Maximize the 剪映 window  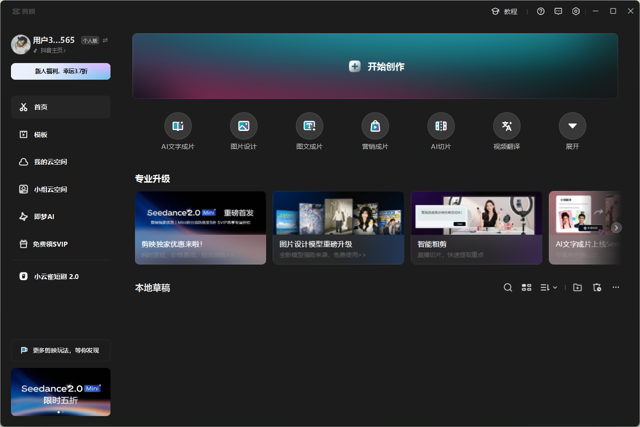[x=613, y=11]
